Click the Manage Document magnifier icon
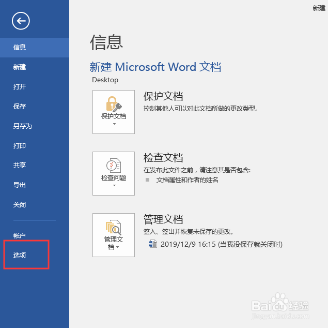 click(x=113, y=228)
